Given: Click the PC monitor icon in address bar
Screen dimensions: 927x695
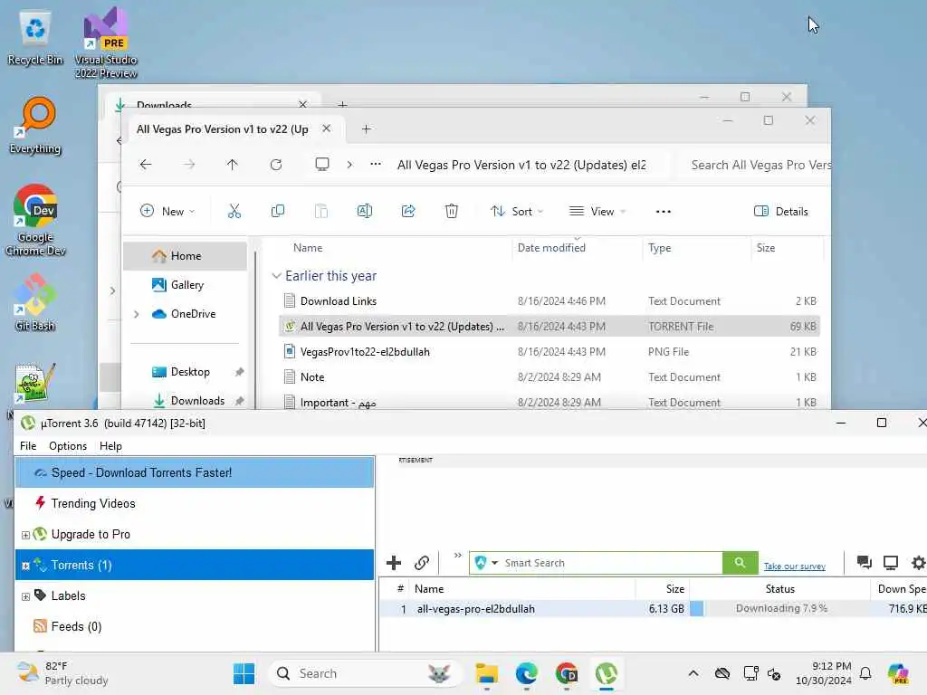Looking at the screenshot, I should pyautogui.click(x=322, y=165).
